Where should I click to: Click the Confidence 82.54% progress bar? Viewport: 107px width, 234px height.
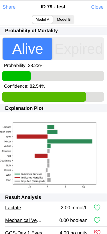53,97
